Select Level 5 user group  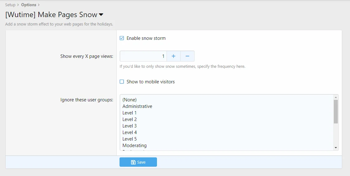pos(129,139)
